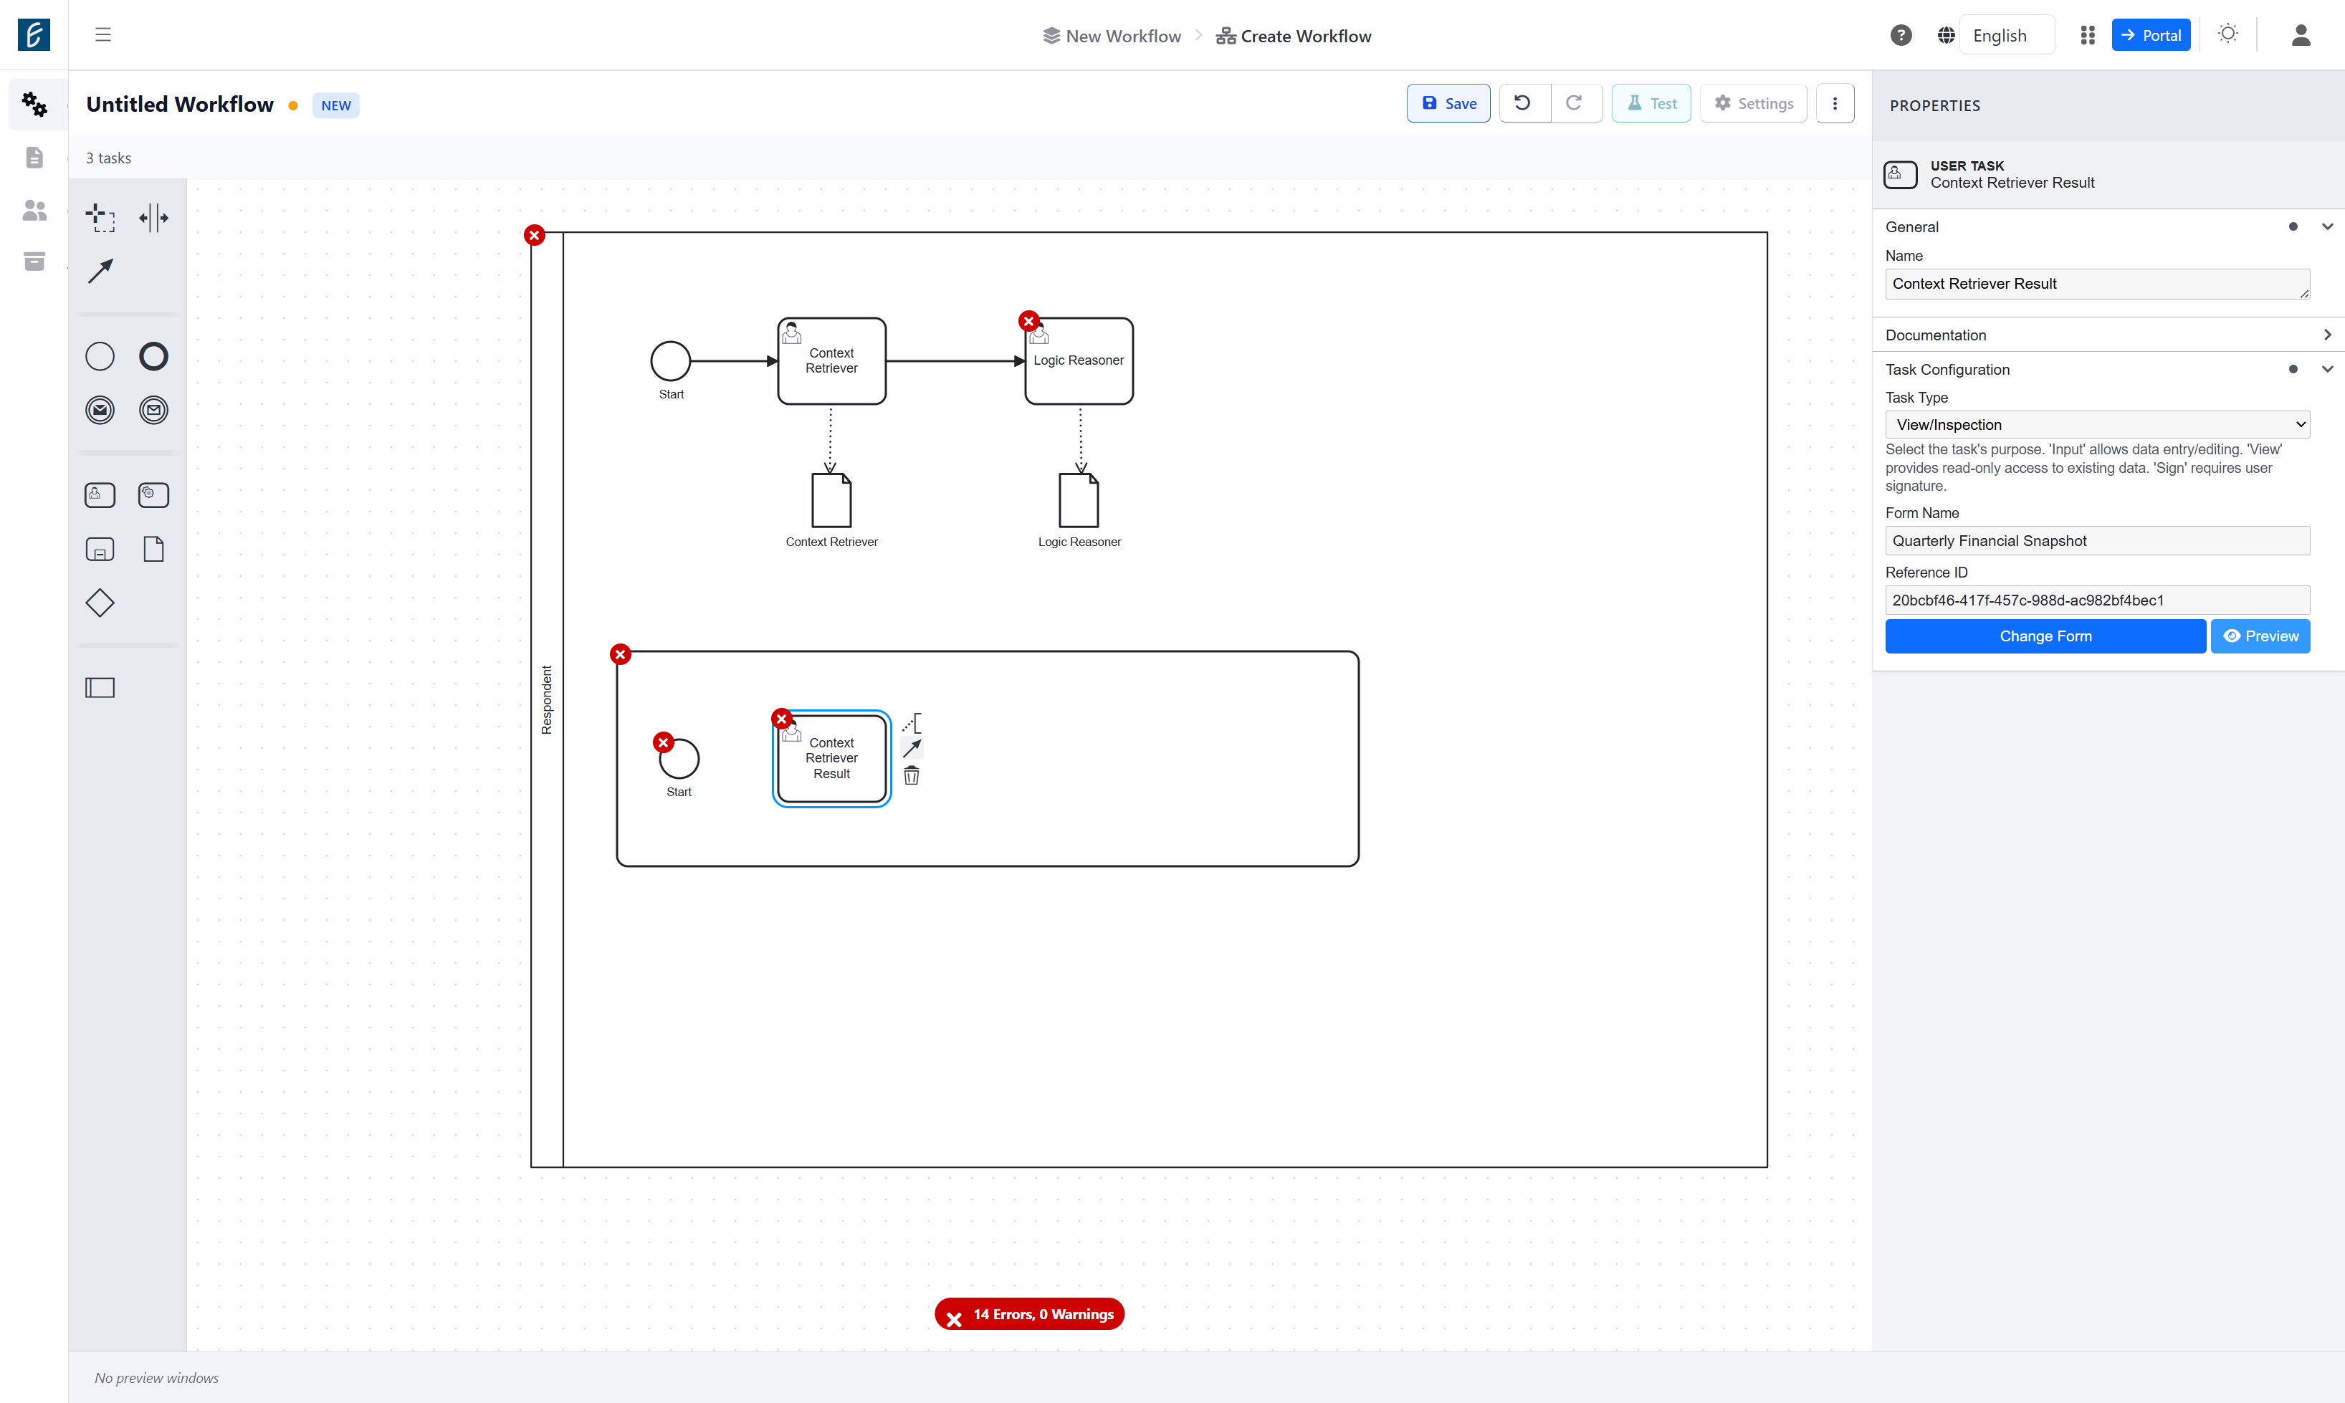The height and width of the screenshot is (1403, 2345).
Task: Select the Logic Reasoner task node
Action: tap(1079, 361)
